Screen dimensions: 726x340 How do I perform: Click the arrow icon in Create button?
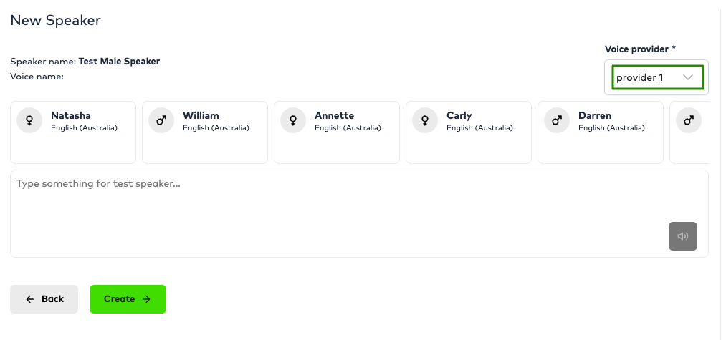[x=146, y=299]
